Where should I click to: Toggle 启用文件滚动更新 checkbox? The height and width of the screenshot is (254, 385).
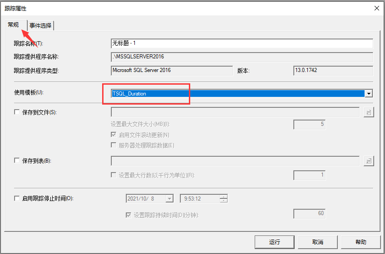click(114, 135)
